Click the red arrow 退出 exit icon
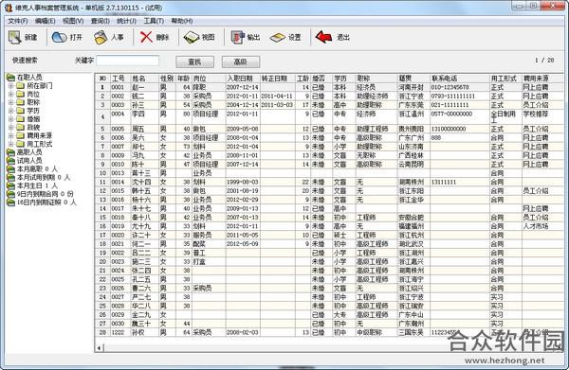This screenshot has height=370, width=569. [323, 37]
